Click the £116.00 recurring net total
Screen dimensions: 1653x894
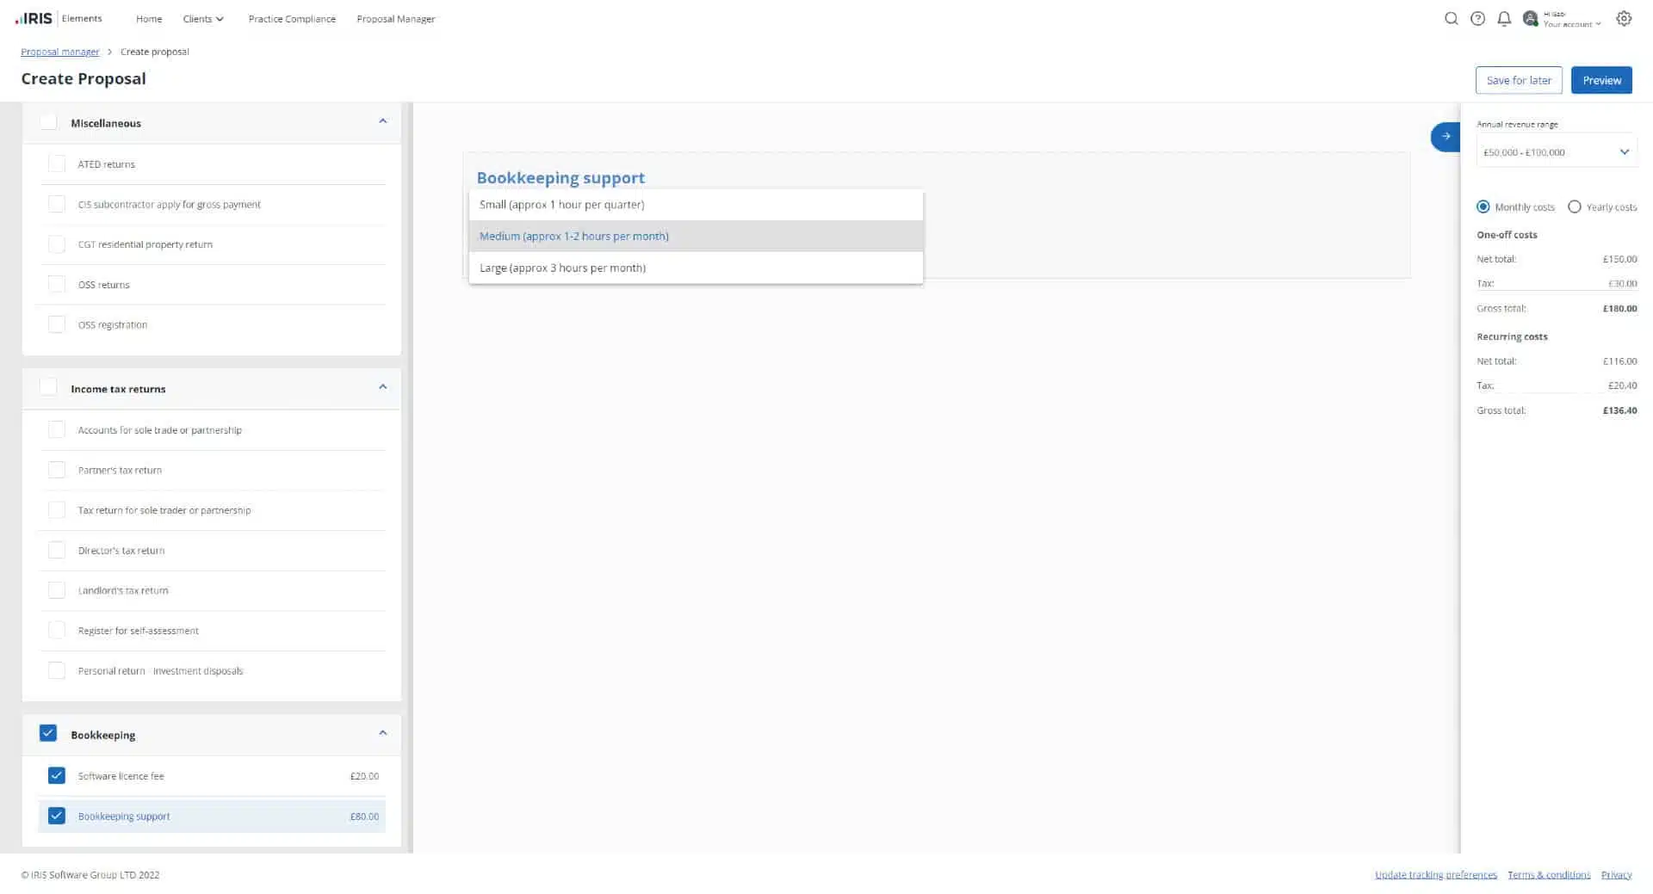click(1619, 361)
